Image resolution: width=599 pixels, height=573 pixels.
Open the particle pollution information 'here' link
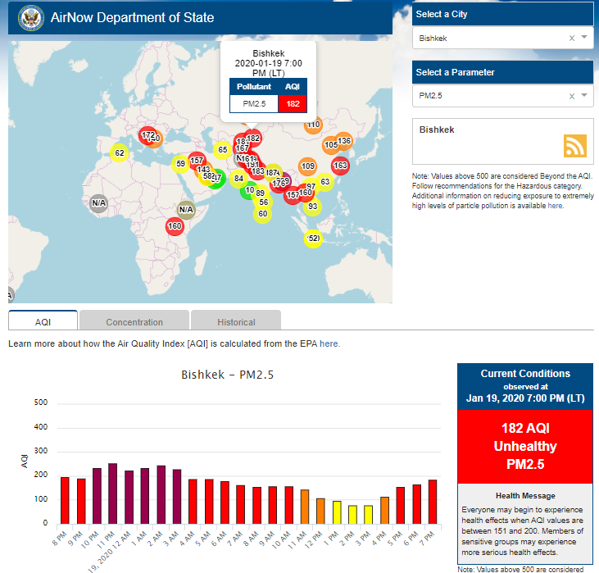(x=556, y=206)
